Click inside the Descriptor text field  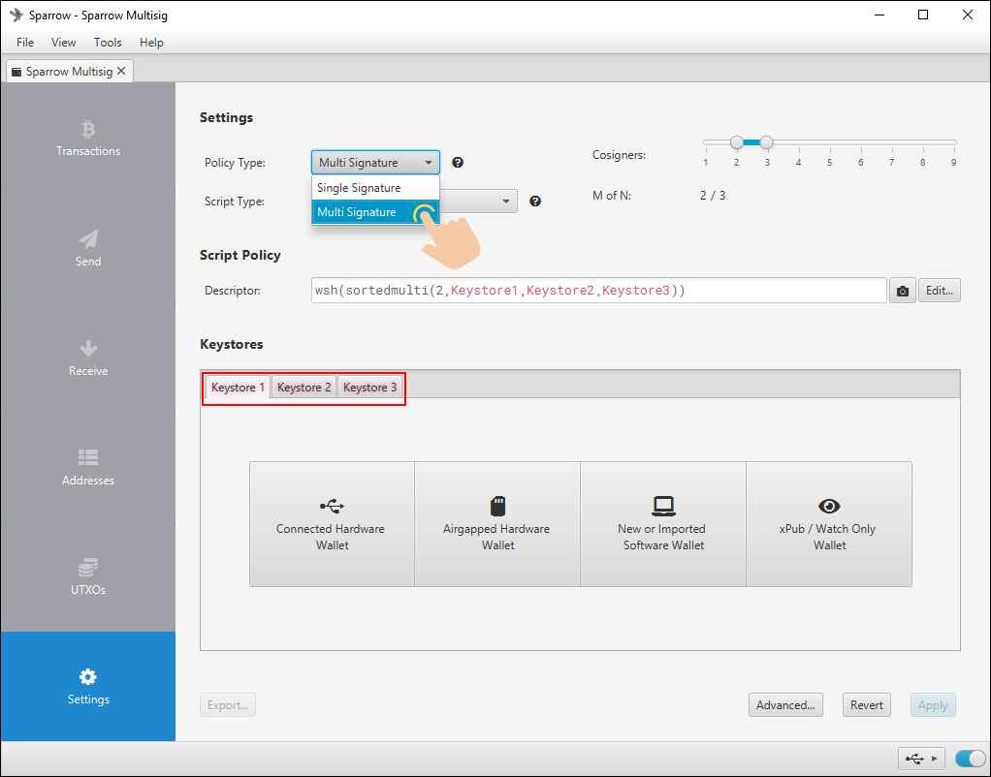(x=598, y=291)
